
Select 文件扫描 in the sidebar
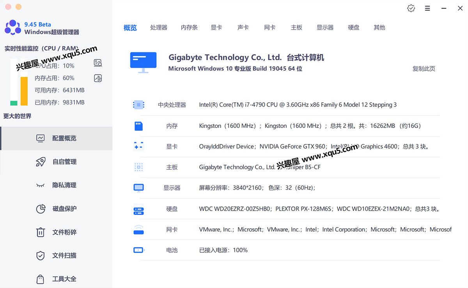[x=56, y=256]
